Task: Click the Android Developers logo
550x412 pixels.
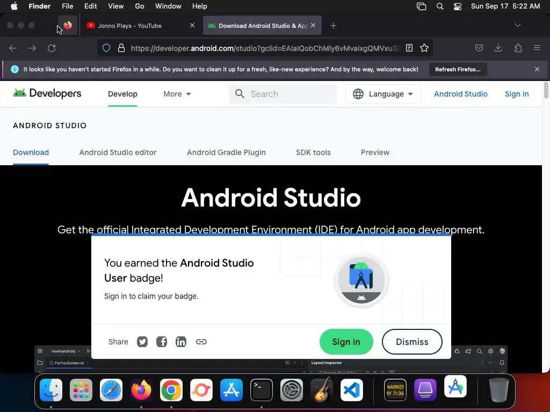Action: 47,93
